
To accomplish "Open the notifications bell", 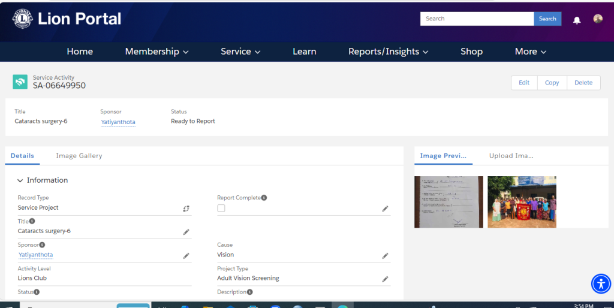I will (576, 20).
